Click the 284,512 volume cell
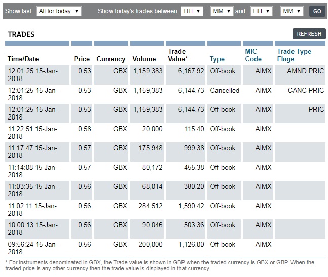Viewport: 328px width, 277px height. point(148,206)
